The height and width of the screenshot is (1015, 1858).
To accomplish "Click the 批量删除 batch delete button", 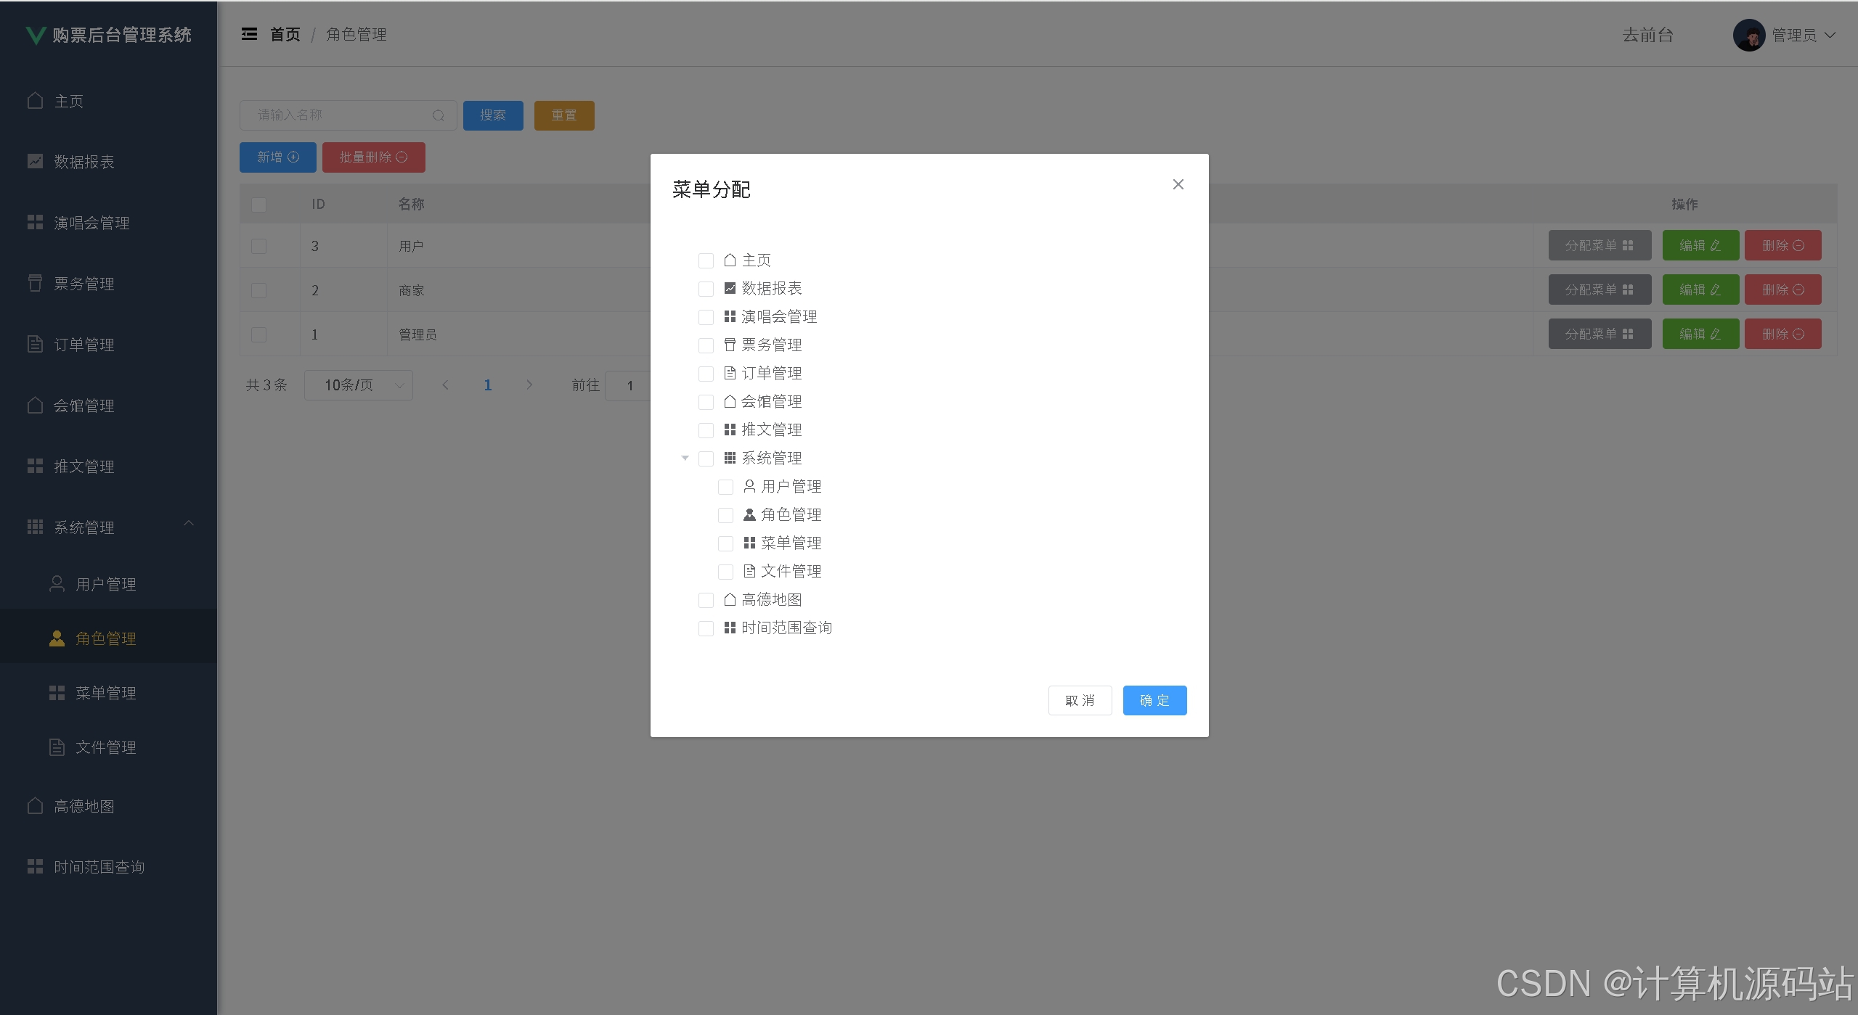I will point(374,157).
